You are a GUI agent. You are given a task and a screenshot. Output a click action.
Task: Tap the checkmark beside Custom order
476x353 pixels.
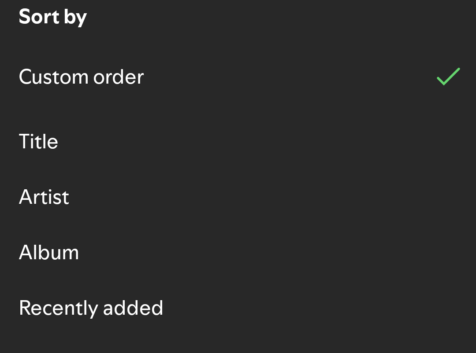(448, 77)
